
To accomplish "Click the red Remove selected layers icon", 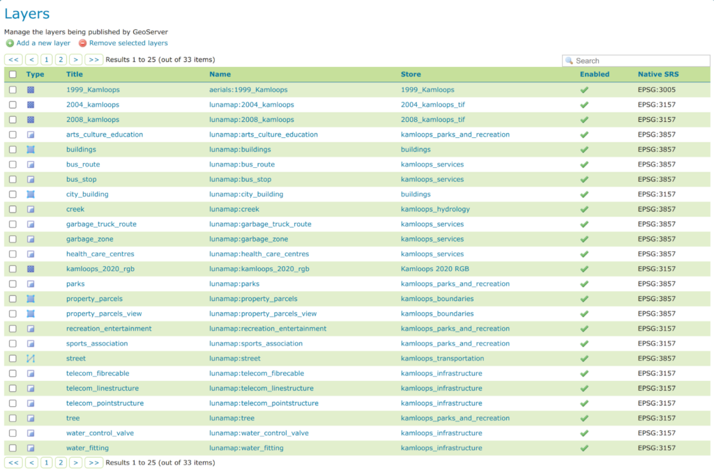I will coord(82,43).
